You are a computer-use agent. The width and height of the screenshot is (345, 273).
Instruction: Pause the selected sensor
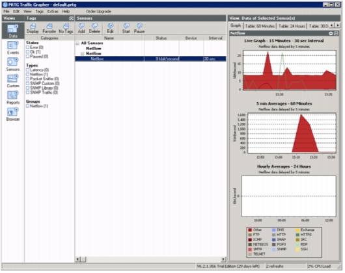[139, 29]
